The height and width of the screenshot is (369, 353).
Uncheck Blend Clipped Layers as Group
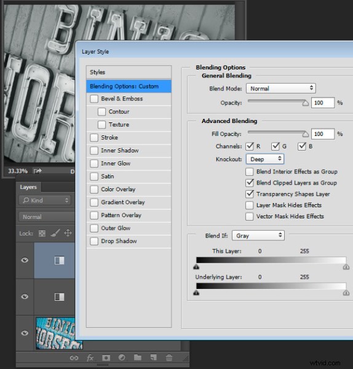click(250, 183)
